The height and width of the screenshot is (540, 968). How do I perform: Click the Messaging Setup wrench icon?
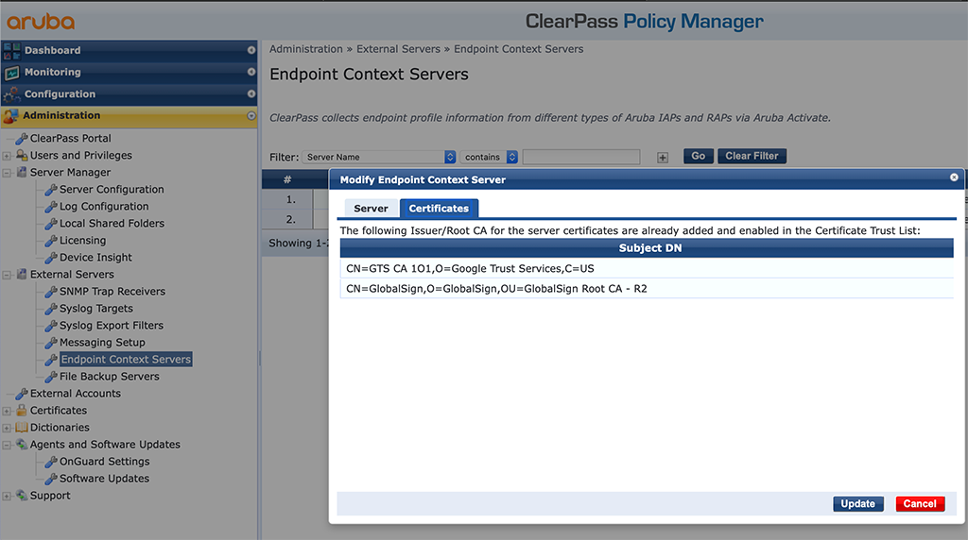pos(51,343)
